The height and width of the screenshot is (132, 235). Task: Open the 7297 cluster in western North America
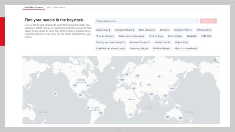coord(75,85)
